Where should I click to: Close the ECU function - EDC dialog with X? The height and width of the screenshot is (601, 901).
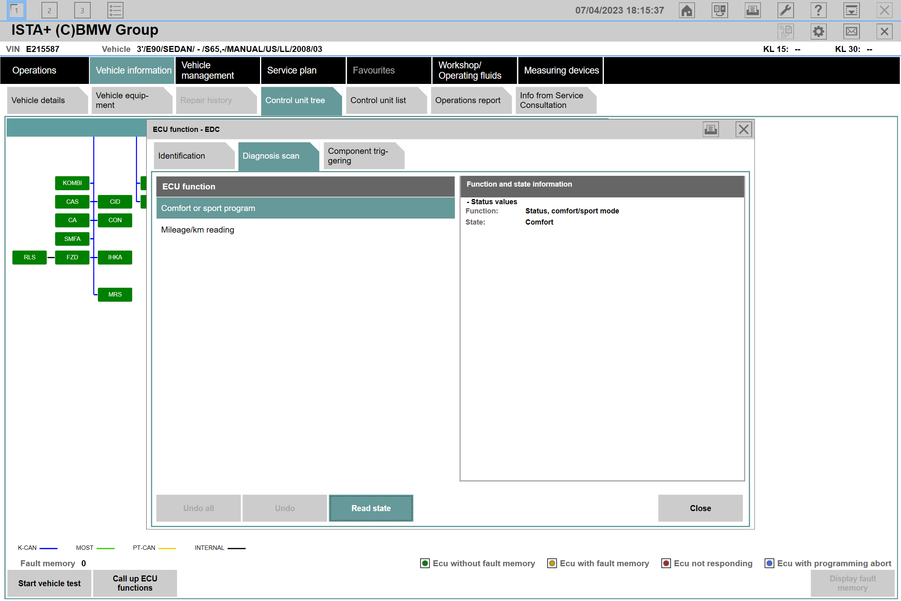tap(743, 129)
